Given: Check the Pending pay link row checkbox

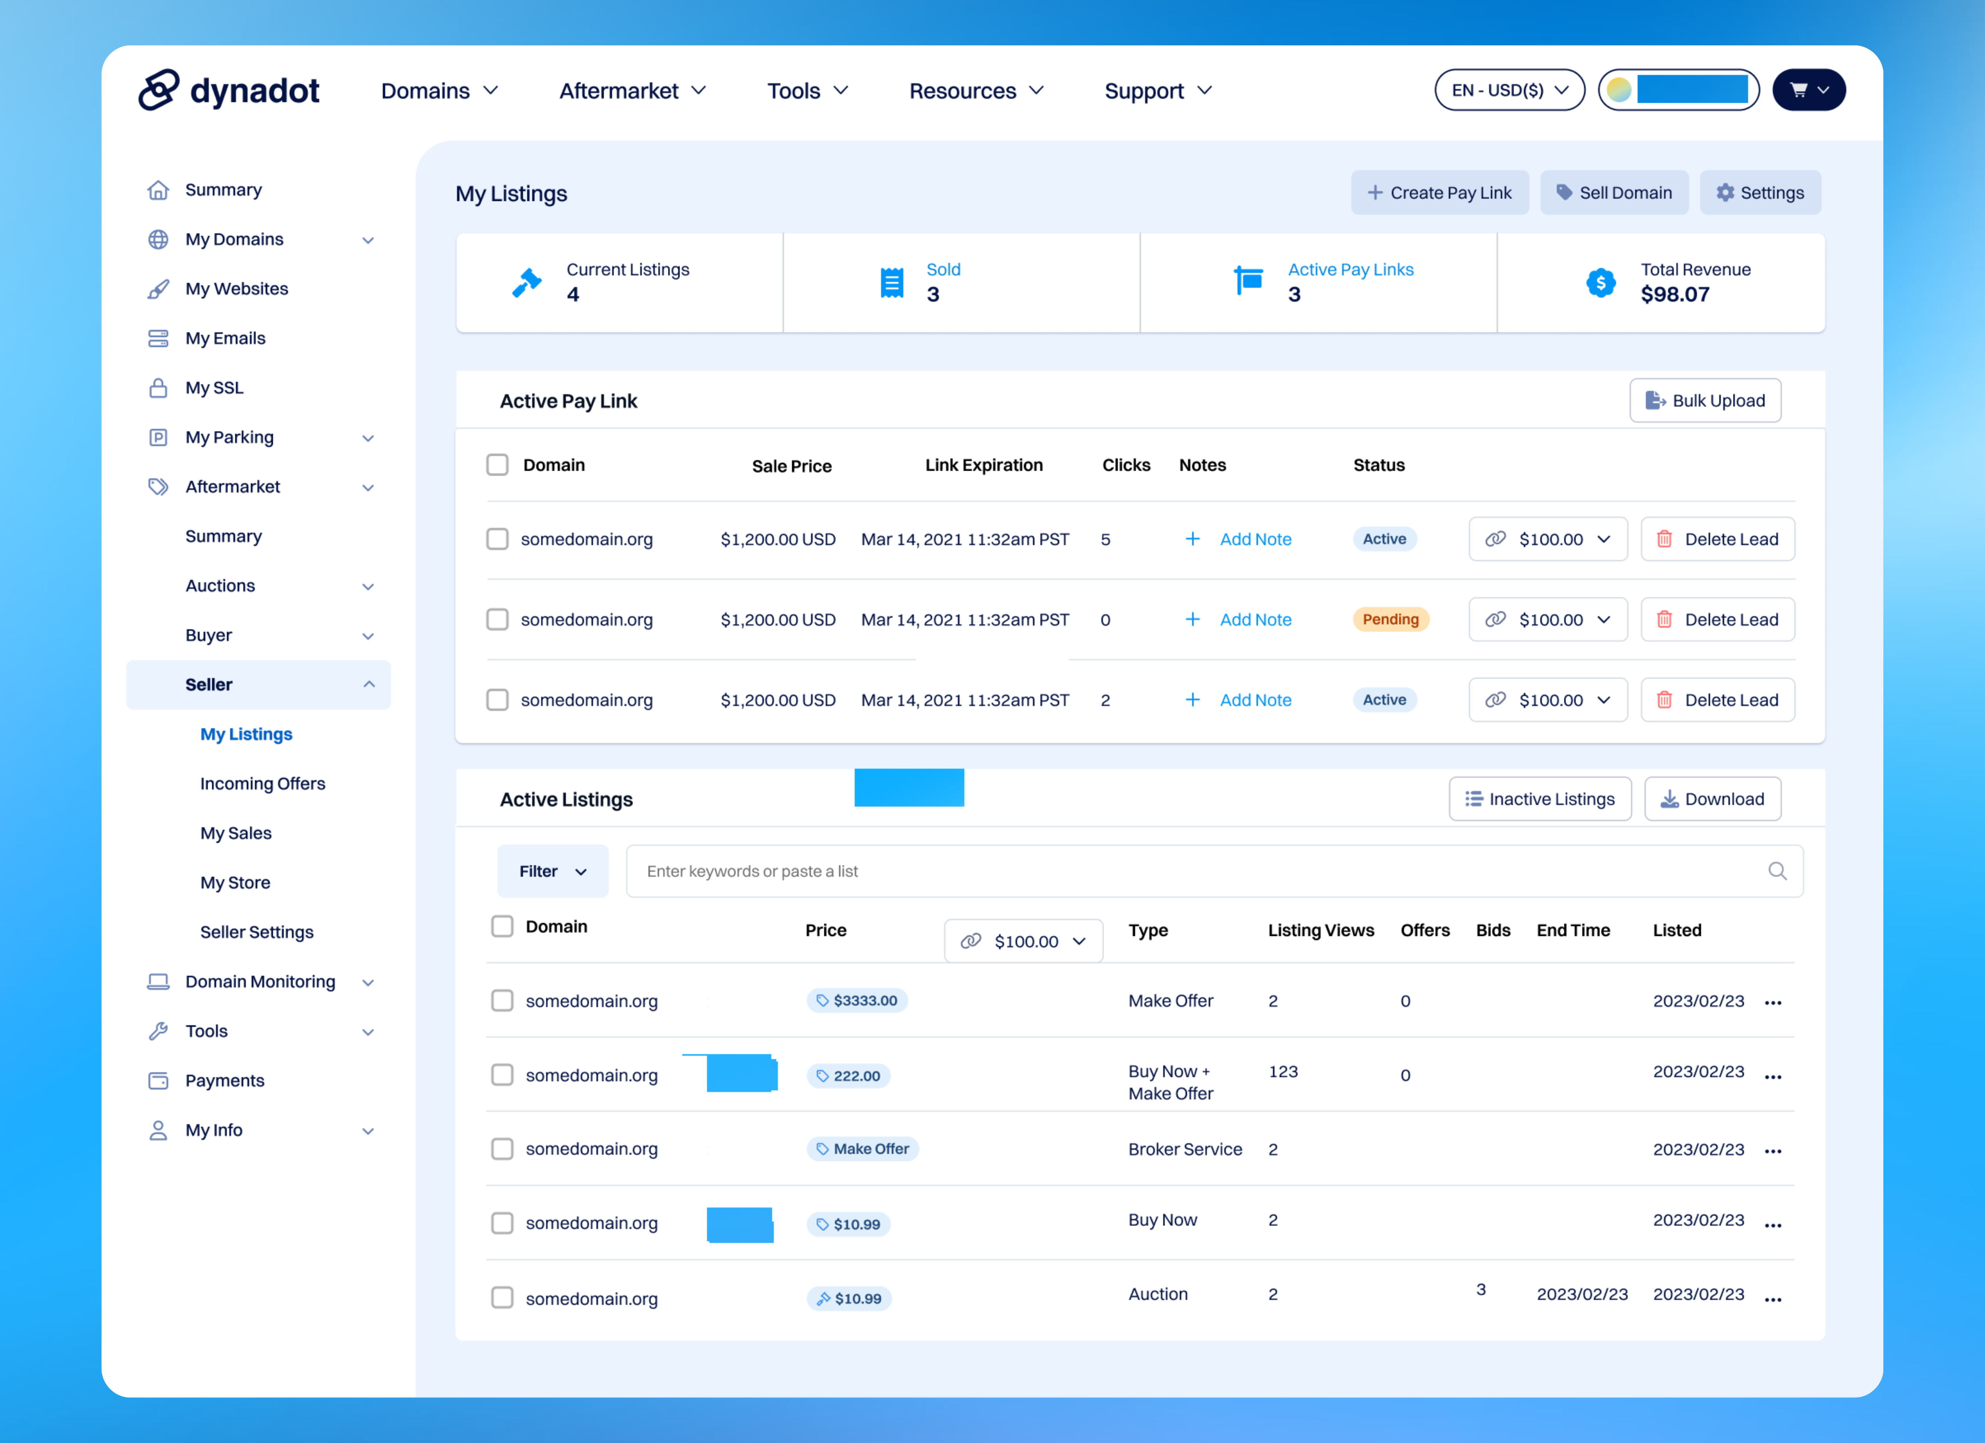Looking at the screenshot, I should pos(497,620).
